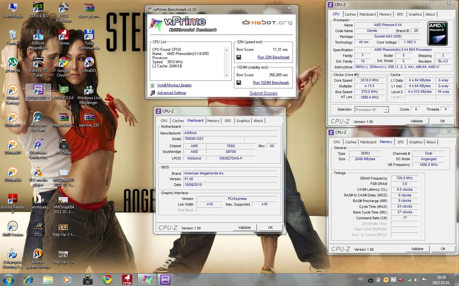Select 3DMark Vantage desktop icon
This screenshot has width=459, height=286.
point(12,95)
